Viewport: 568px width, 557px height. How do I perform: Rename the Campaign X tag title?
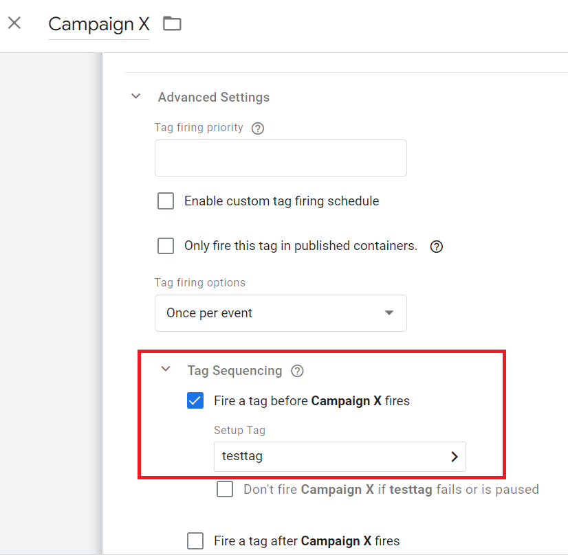(x=99, y=24)
